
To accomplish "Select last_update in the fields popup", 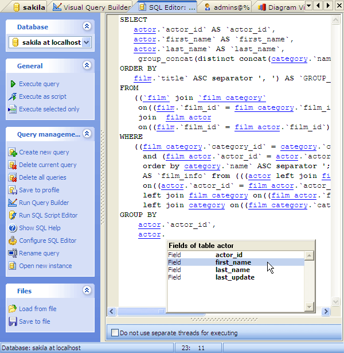I will 236,277.
